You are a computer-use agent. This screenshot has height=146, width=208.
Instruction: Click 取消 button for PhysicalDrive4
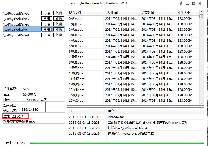coord(59,29)
